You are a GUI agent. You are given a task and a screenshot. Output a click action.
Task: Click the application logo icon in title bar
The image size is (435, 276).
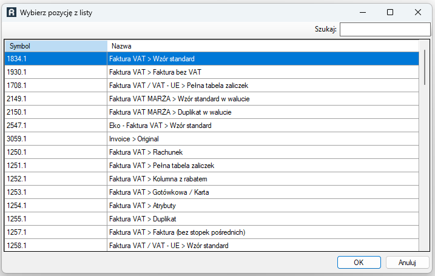click(x=11, y=12)
